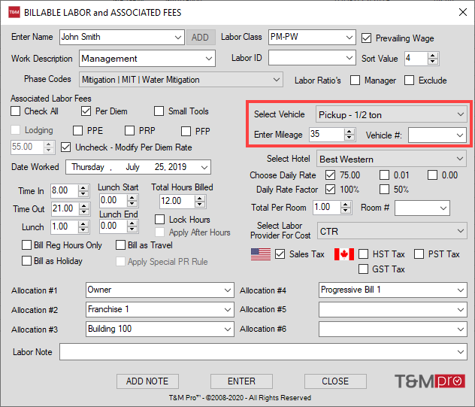This screenshot has height=407, width=475.
Task: Tick the PFP checkbox
Action: coord(186,132)
